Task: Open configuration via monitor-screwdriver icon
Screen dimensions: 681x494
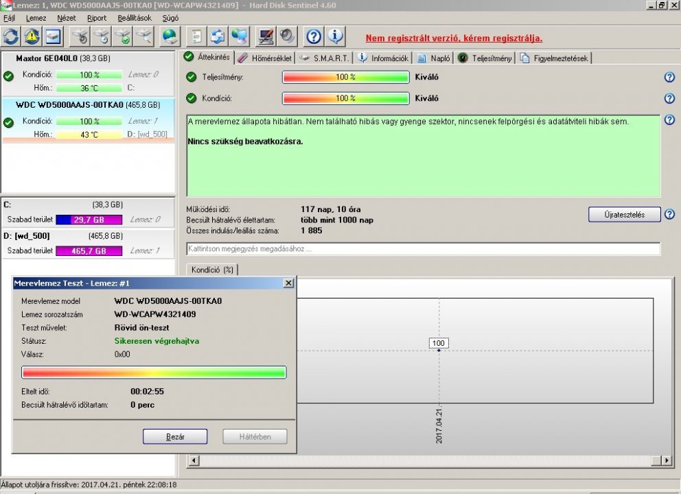Action: (266, 37)
